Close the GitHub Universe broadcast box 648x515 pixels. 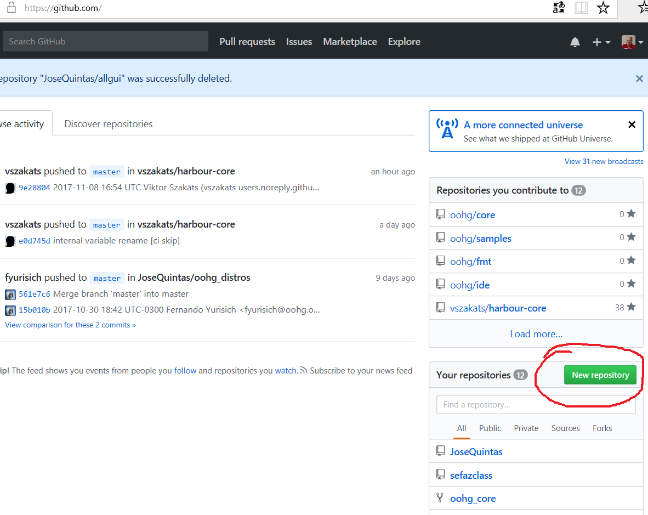[x=632, y=124]
